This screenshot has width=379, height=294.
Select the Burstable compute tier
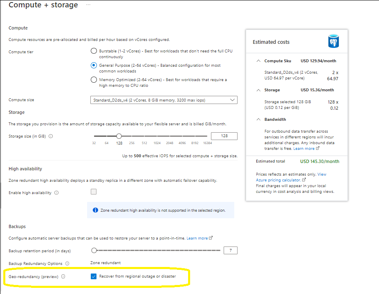(x=94, y=51)
